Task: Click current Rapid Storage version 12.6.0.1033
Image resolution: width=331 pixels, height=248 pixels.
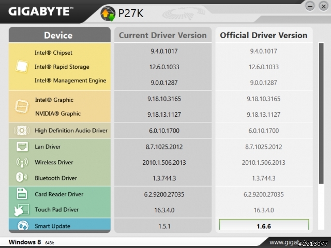Action: tap(164, 67)
